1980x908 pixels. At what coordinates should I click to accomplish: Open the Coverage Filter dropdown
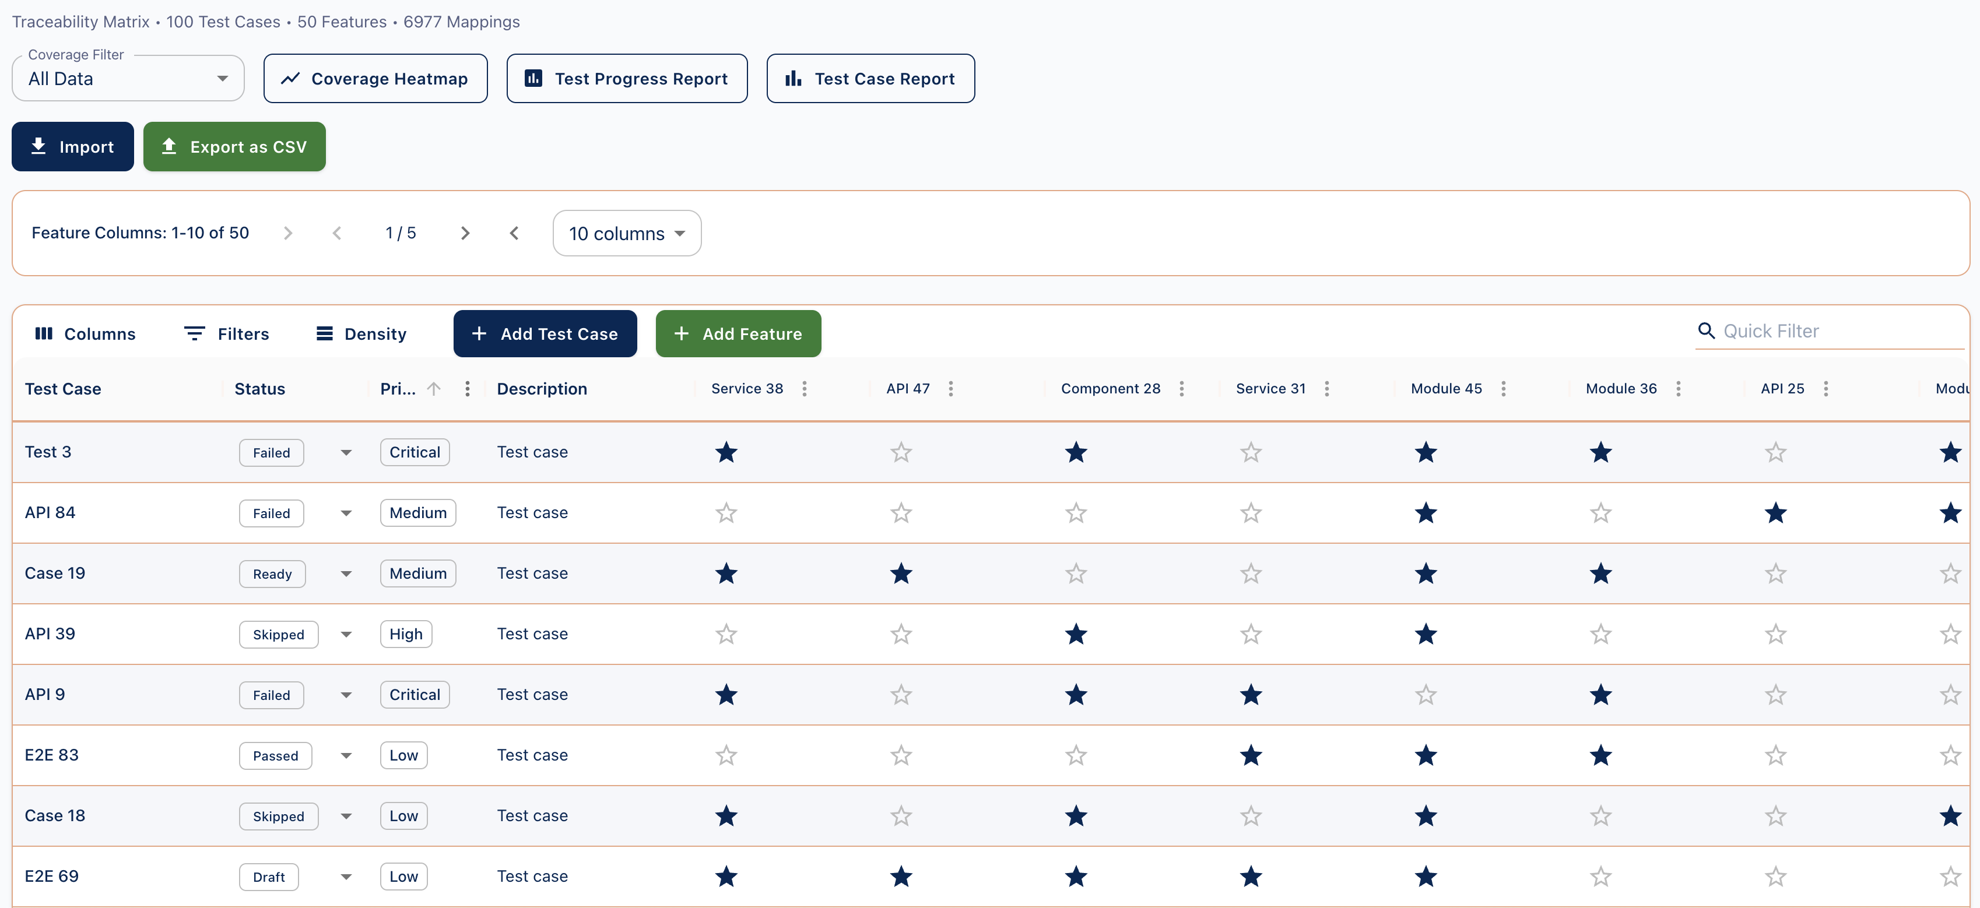tap(128, 78)
